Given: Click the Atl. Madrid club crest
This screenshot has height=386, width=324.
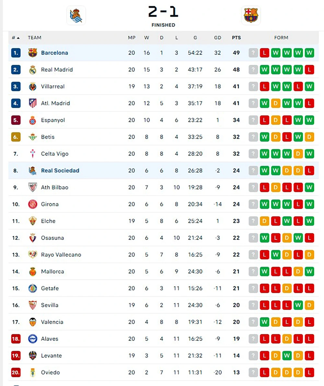Looking at the screenshot, I should coord(32,103).
